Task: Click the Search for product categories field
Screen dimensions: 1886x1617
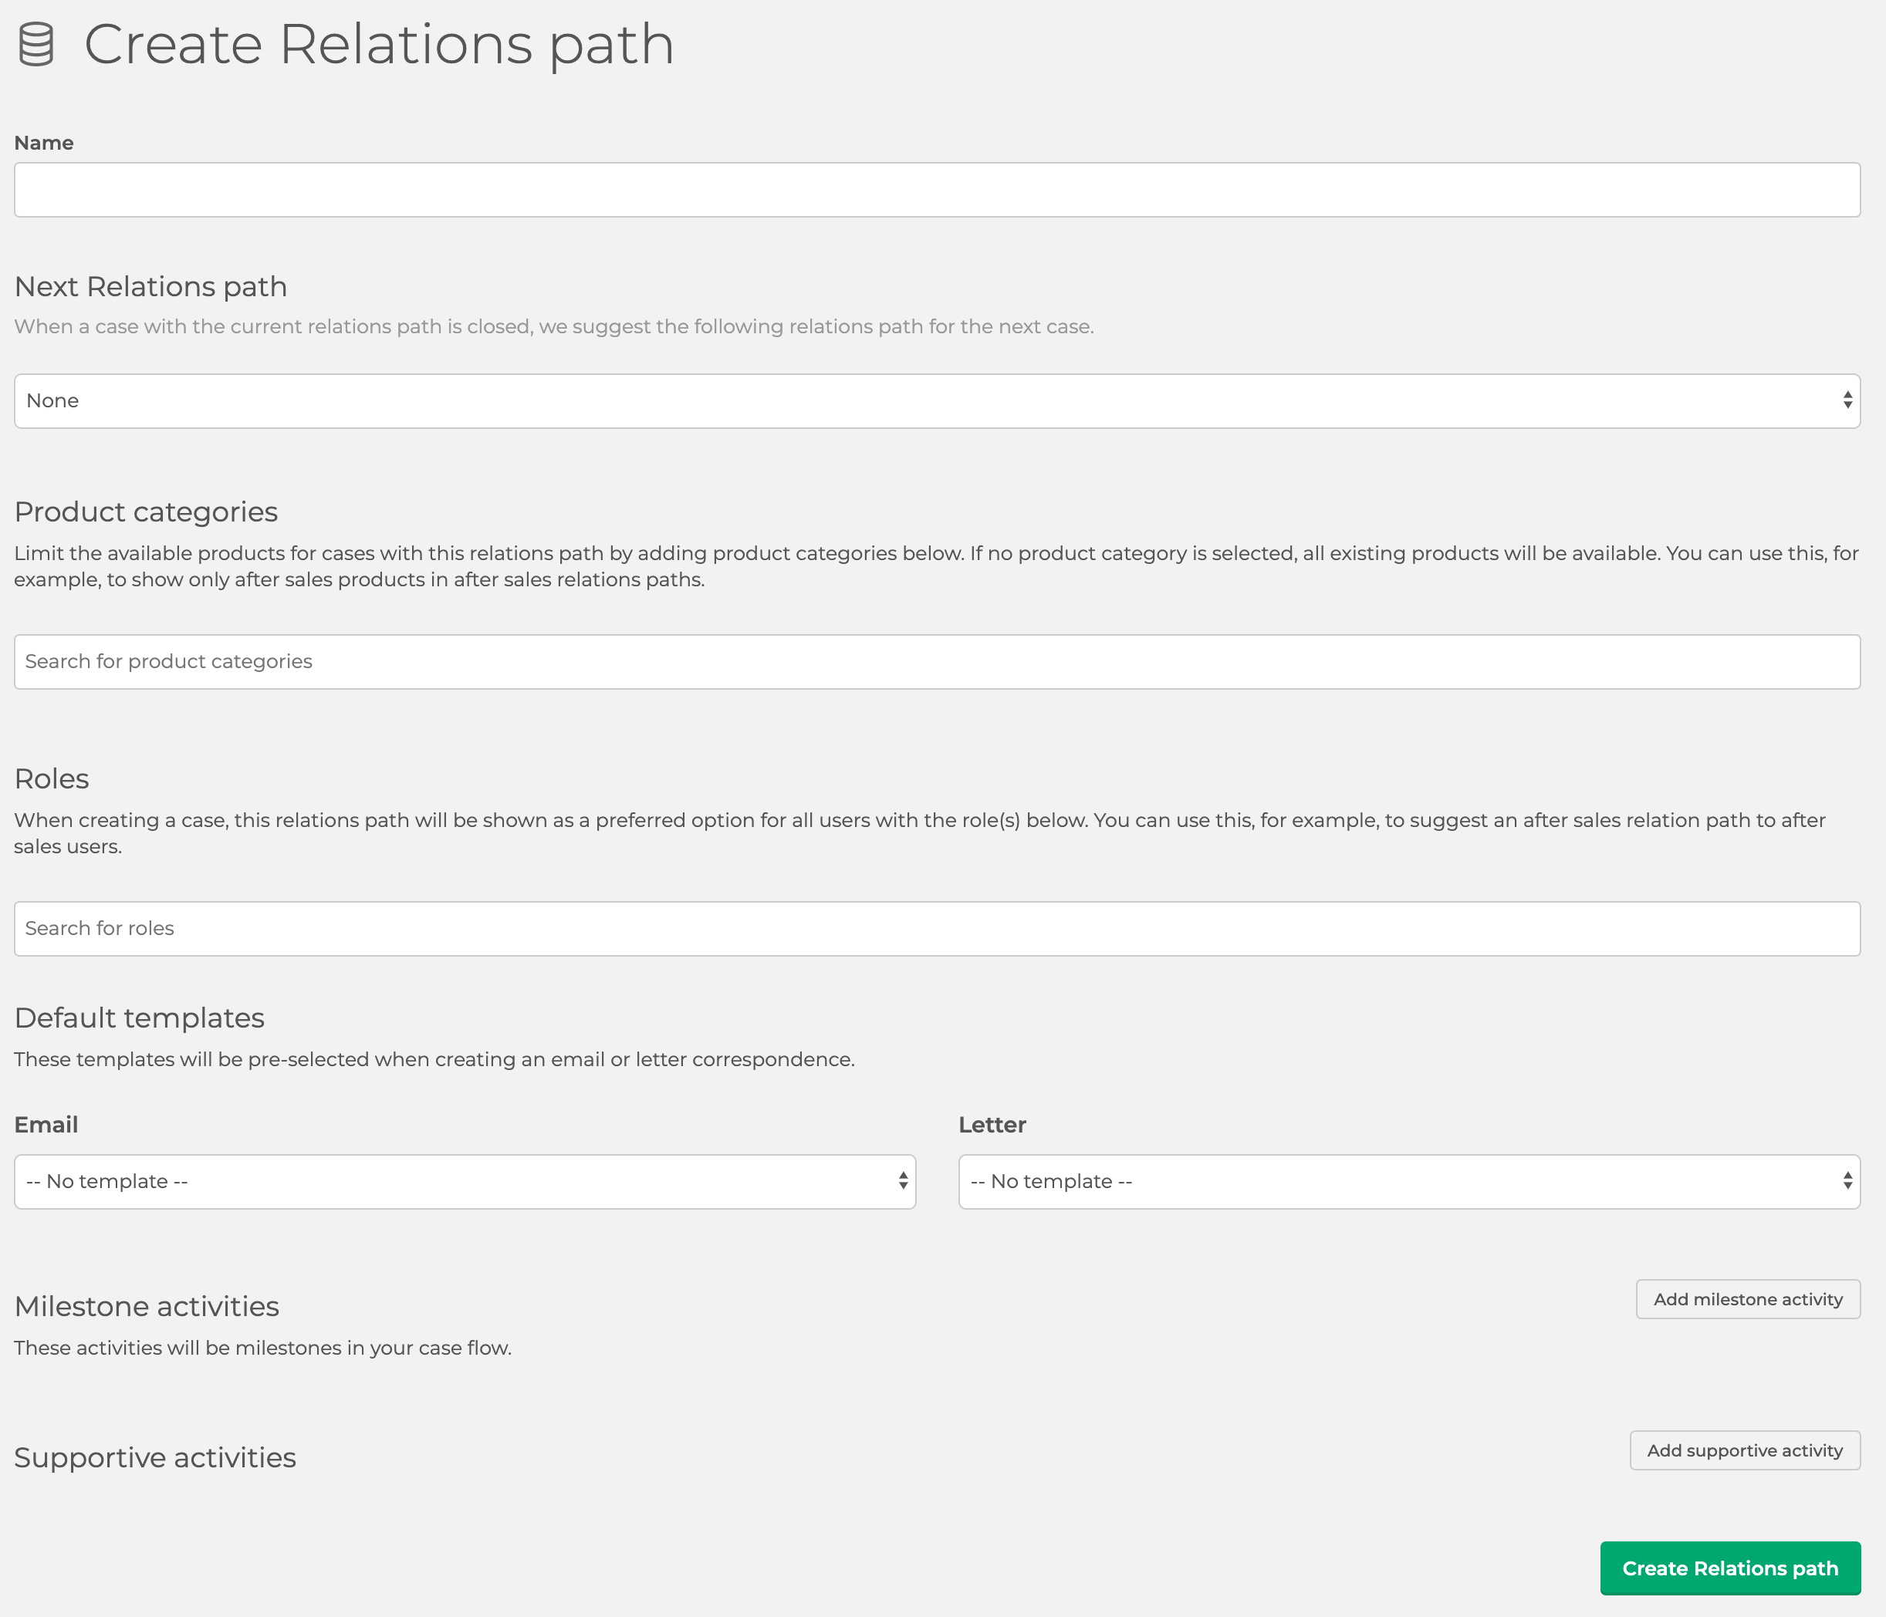Action: click(937, 662)
